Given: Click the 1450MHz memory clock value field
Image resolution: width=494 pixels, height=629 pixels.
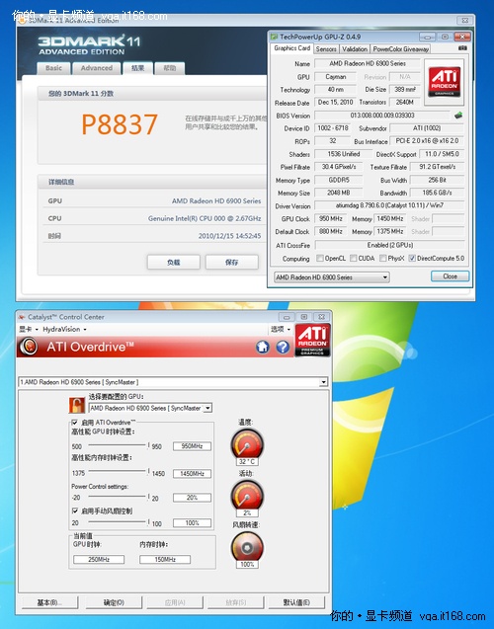Looking at the screenshot, I should tap(192, 473).
